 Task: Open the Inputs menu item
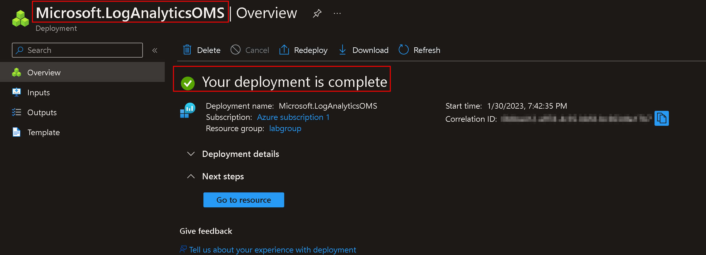38,92
